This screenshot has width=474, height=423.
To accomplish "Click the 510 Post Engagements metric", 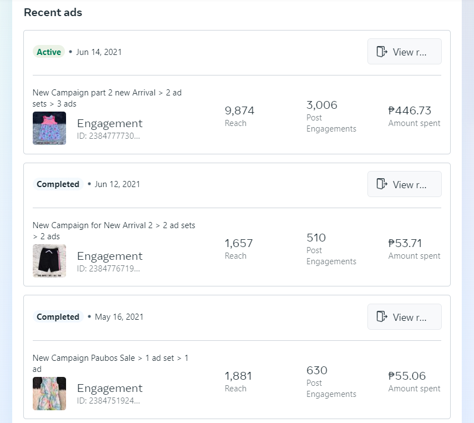I will (316, 238).
